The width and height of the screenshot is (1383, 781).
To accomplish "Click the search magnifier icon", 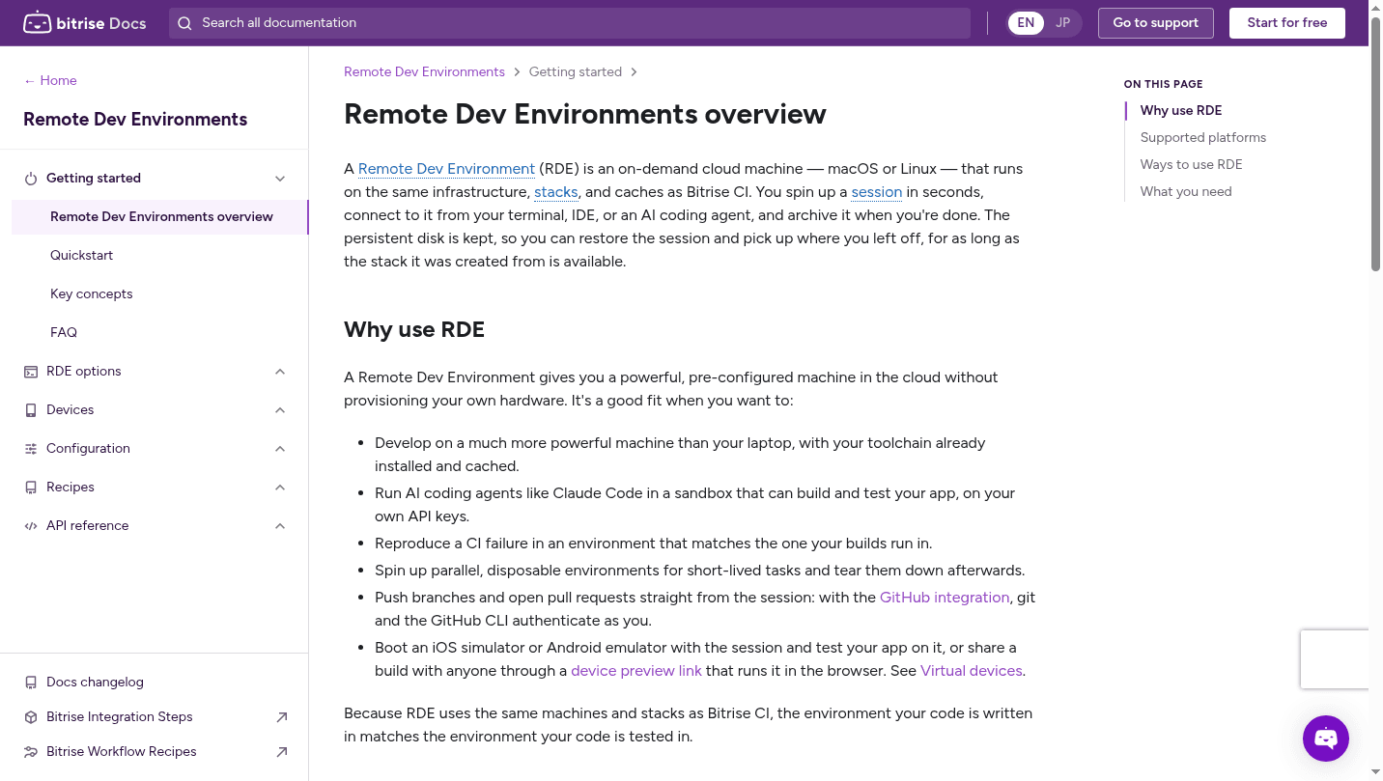I will [x=184, y=23].
